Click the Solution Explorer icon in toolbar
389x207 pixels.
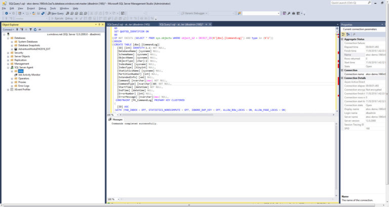pos(284,13)
